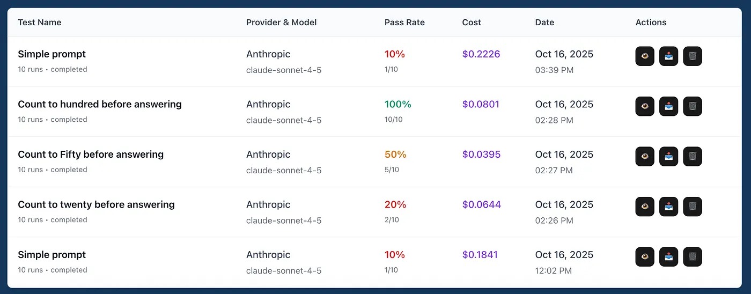The width and height of the screenshot is (751, 294).
Task: View the Count to hundred test results
Action: pyautogui.click(x=645, y=106)
